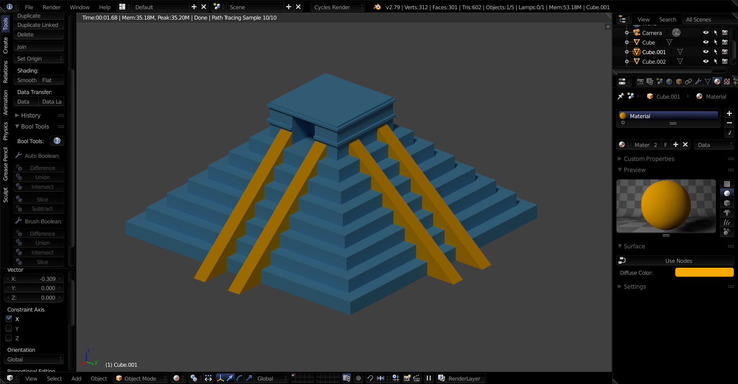
Task: Click Duplicate Linked button
Action: pos(39,25)
